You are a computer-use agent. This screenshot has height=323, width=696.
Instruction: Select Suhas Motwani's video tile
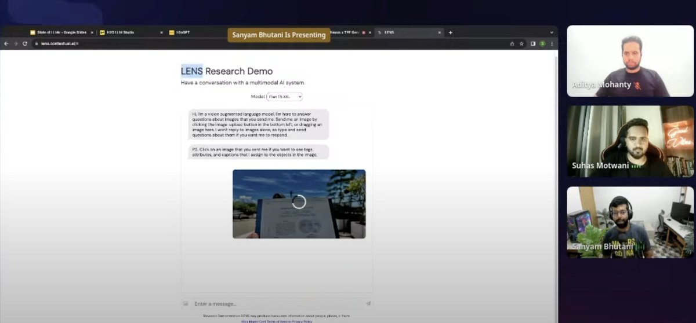coord(630,141)
